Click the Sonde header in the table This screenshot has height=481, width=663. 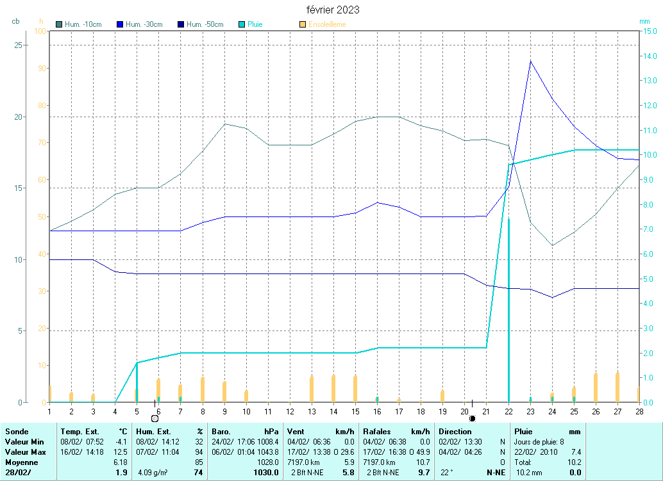[17, 432]
